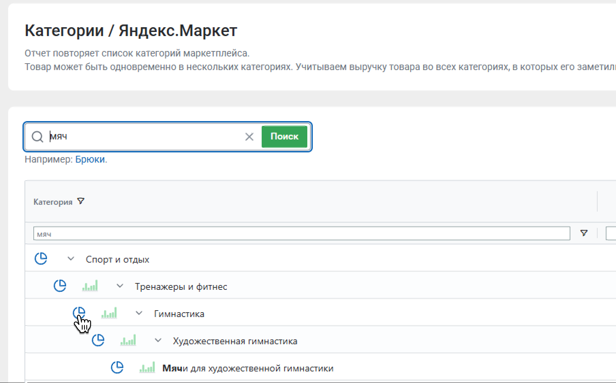Image resolution: width=616 pixels, height=383 pixels.
Task: Open pie chart for Мячи для художественной гимнастики
Action: click(x=117, y=367)
